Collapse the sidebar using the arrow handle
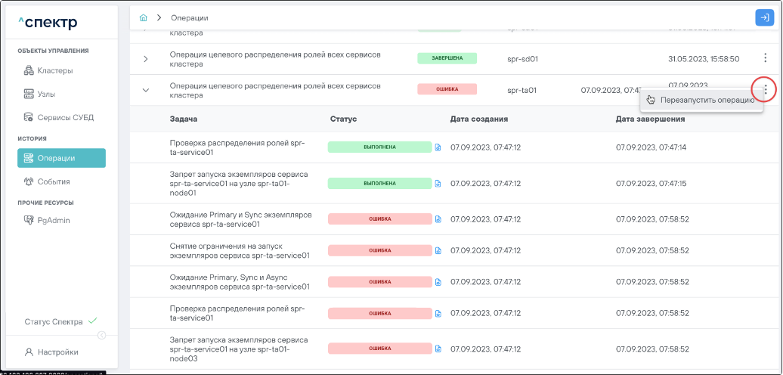 102,336
